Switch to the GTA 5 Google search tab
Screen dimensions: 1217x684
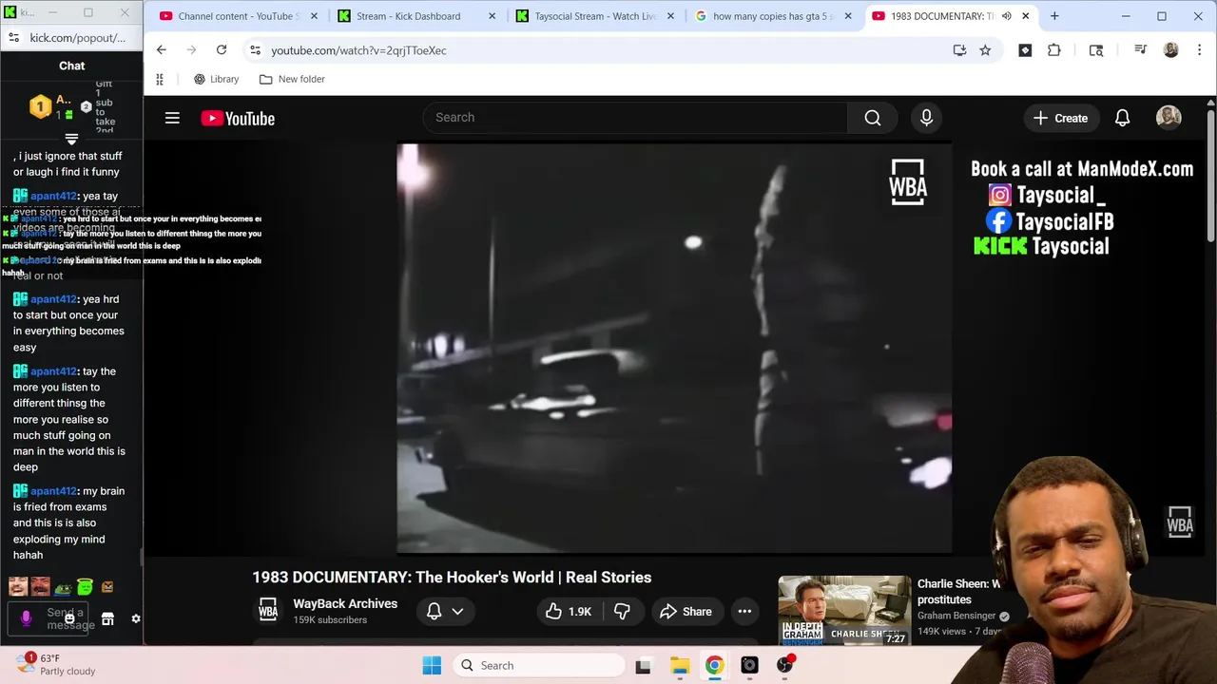pos(772,16)
